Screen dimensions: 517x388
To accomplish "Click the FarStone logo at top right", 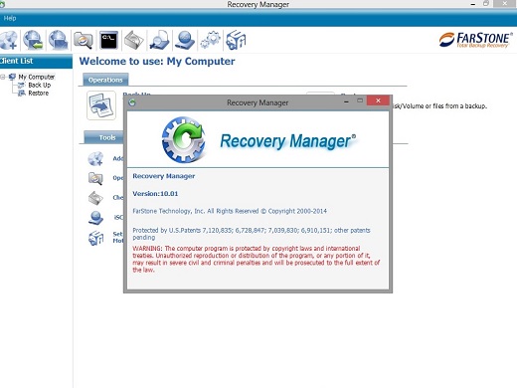I will point(476,40).
